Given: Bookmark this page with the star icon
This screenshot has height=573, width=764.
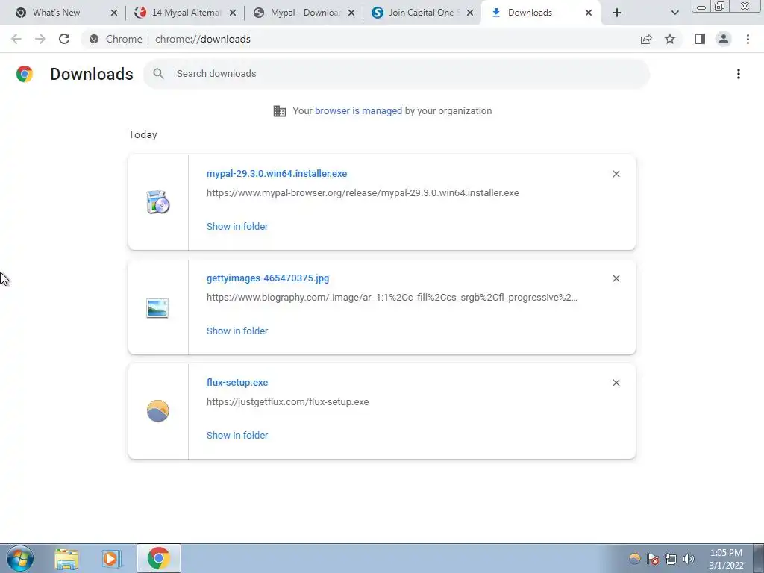Looking at the screenshot, I should coord(670,39).
